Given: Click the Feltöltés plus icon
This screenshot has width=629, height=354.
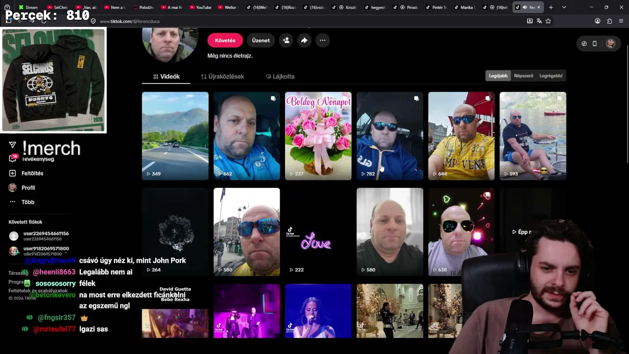Looking at the screenshot, I should click(12, 173).
